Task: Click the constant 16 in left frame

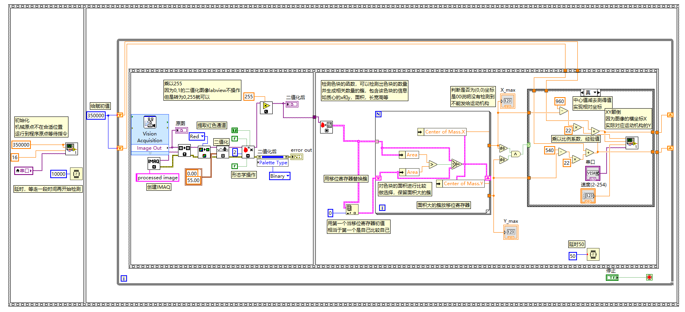Action: pyautogui.click(x=15, y=157)
